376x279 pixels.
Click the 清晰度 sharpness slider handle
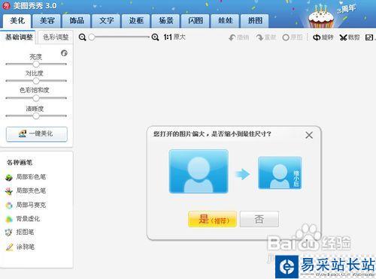(36, 115)
